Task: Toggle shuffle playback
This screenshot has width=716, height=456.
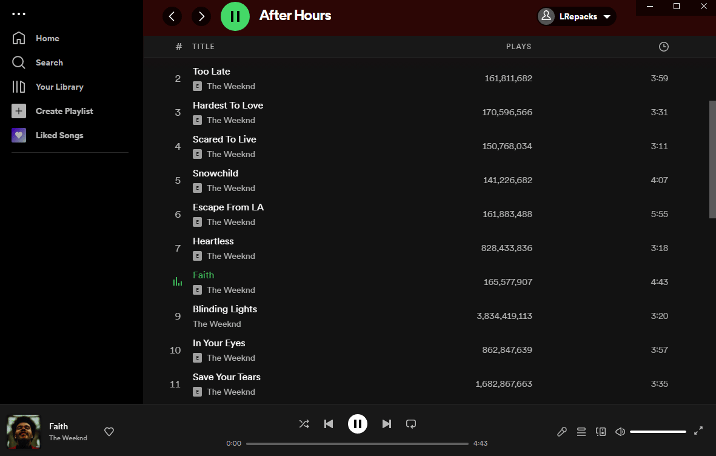Action: (x=304, y=424)
